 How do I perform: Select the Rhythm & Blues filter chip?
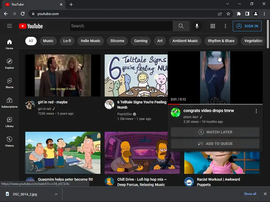pos(221,41)
